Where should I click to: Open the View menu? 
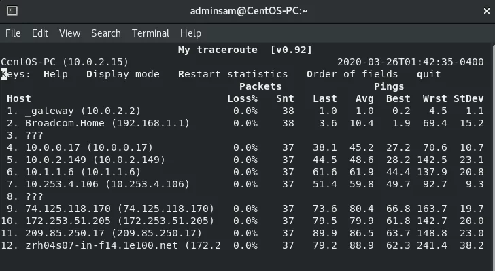pyautogui.click(x=70, y=33)
